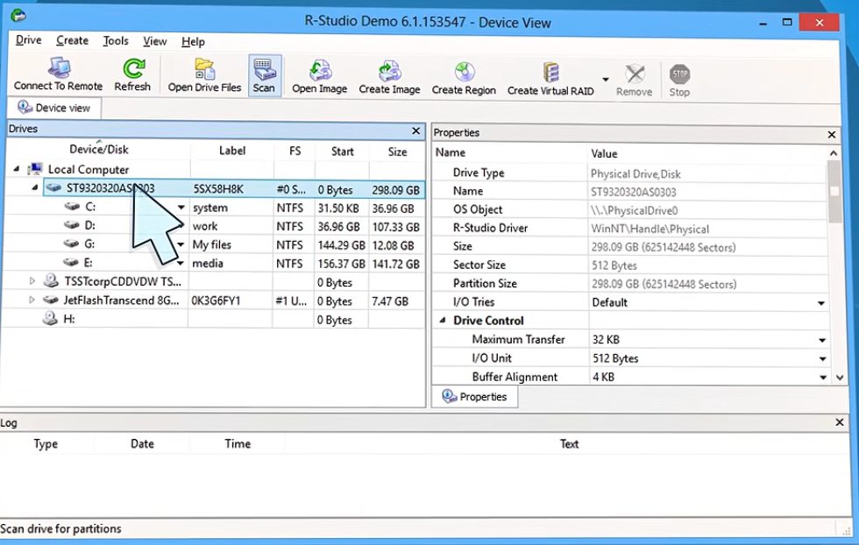Select the Device view tab

tap(53, 108)
